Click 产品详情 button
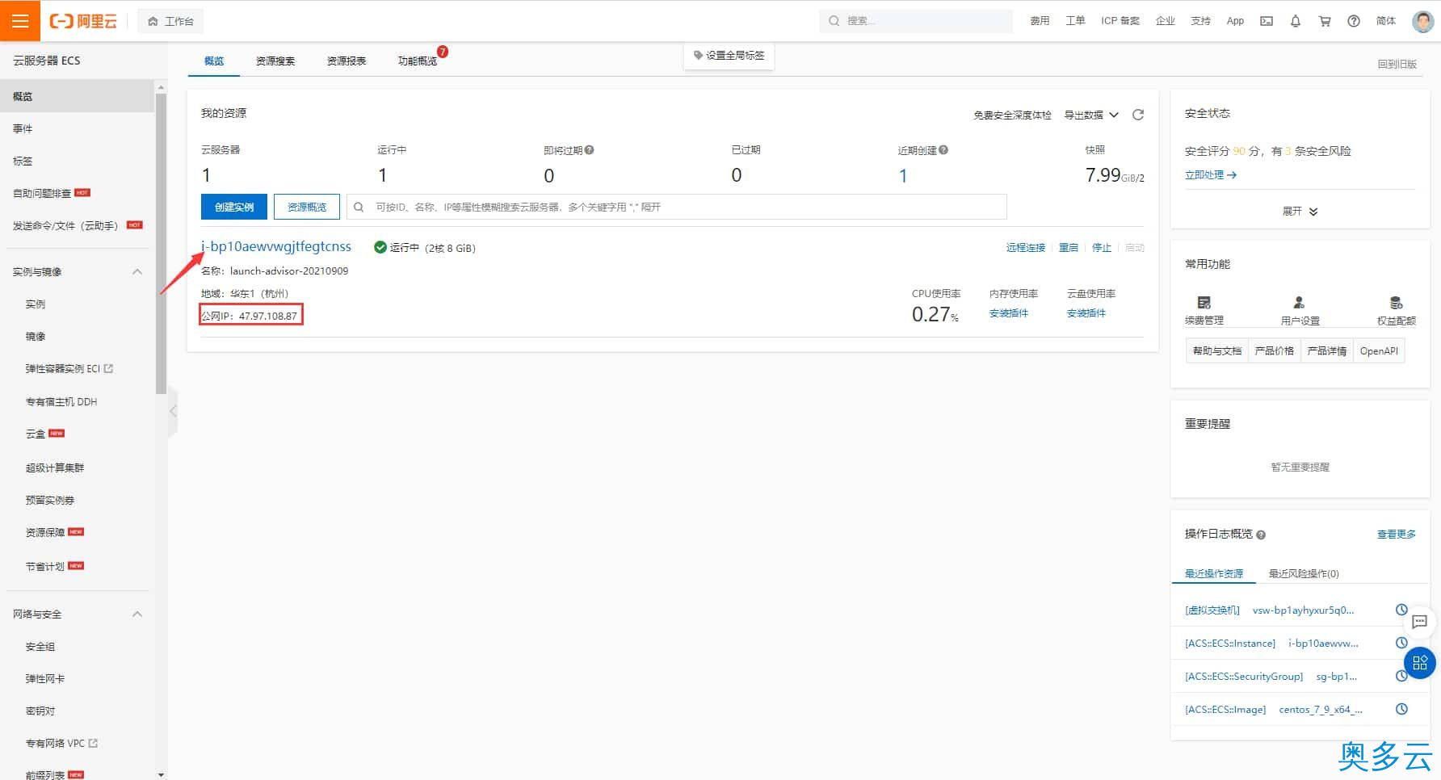Image resolution: width=1441 pixels, height=780 pixels. (x=1327, y=351)
